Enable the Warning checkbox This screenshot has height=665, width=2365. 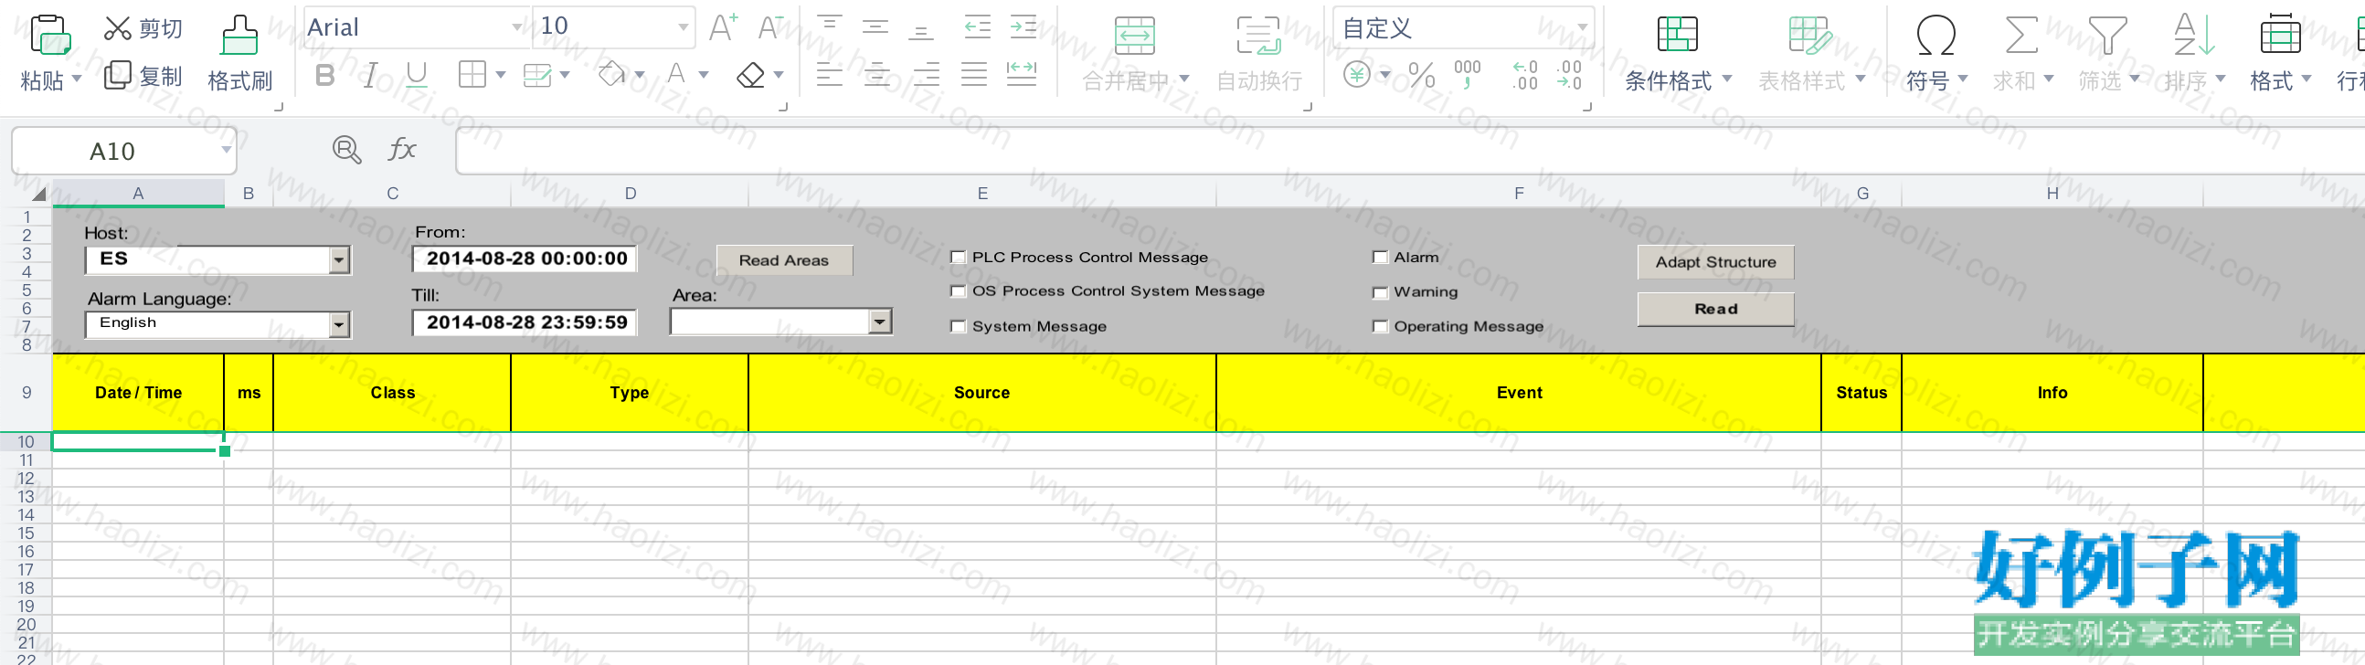point(1380,292)
